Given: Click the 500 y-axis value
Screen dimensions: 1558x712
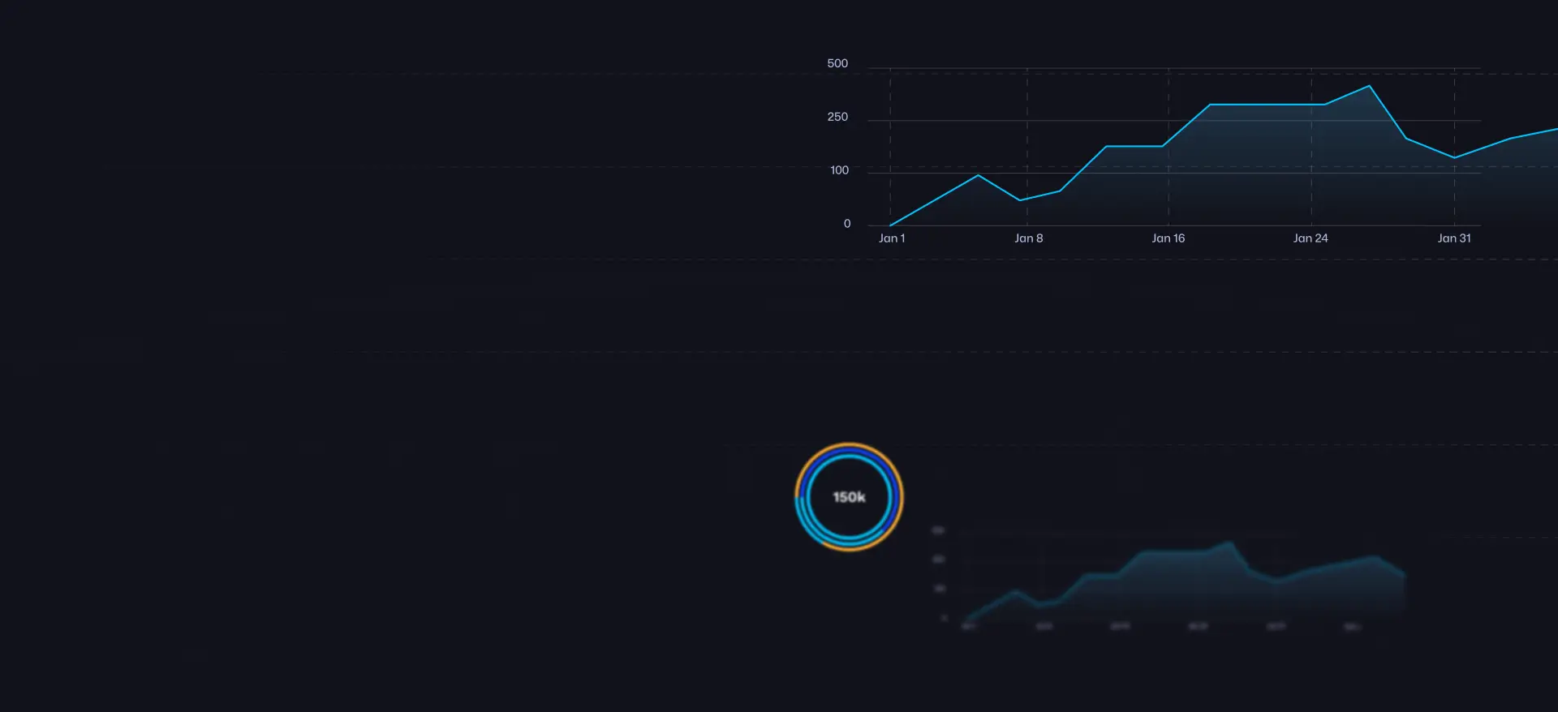Looking at the screenshot, I should coord(837,63).
